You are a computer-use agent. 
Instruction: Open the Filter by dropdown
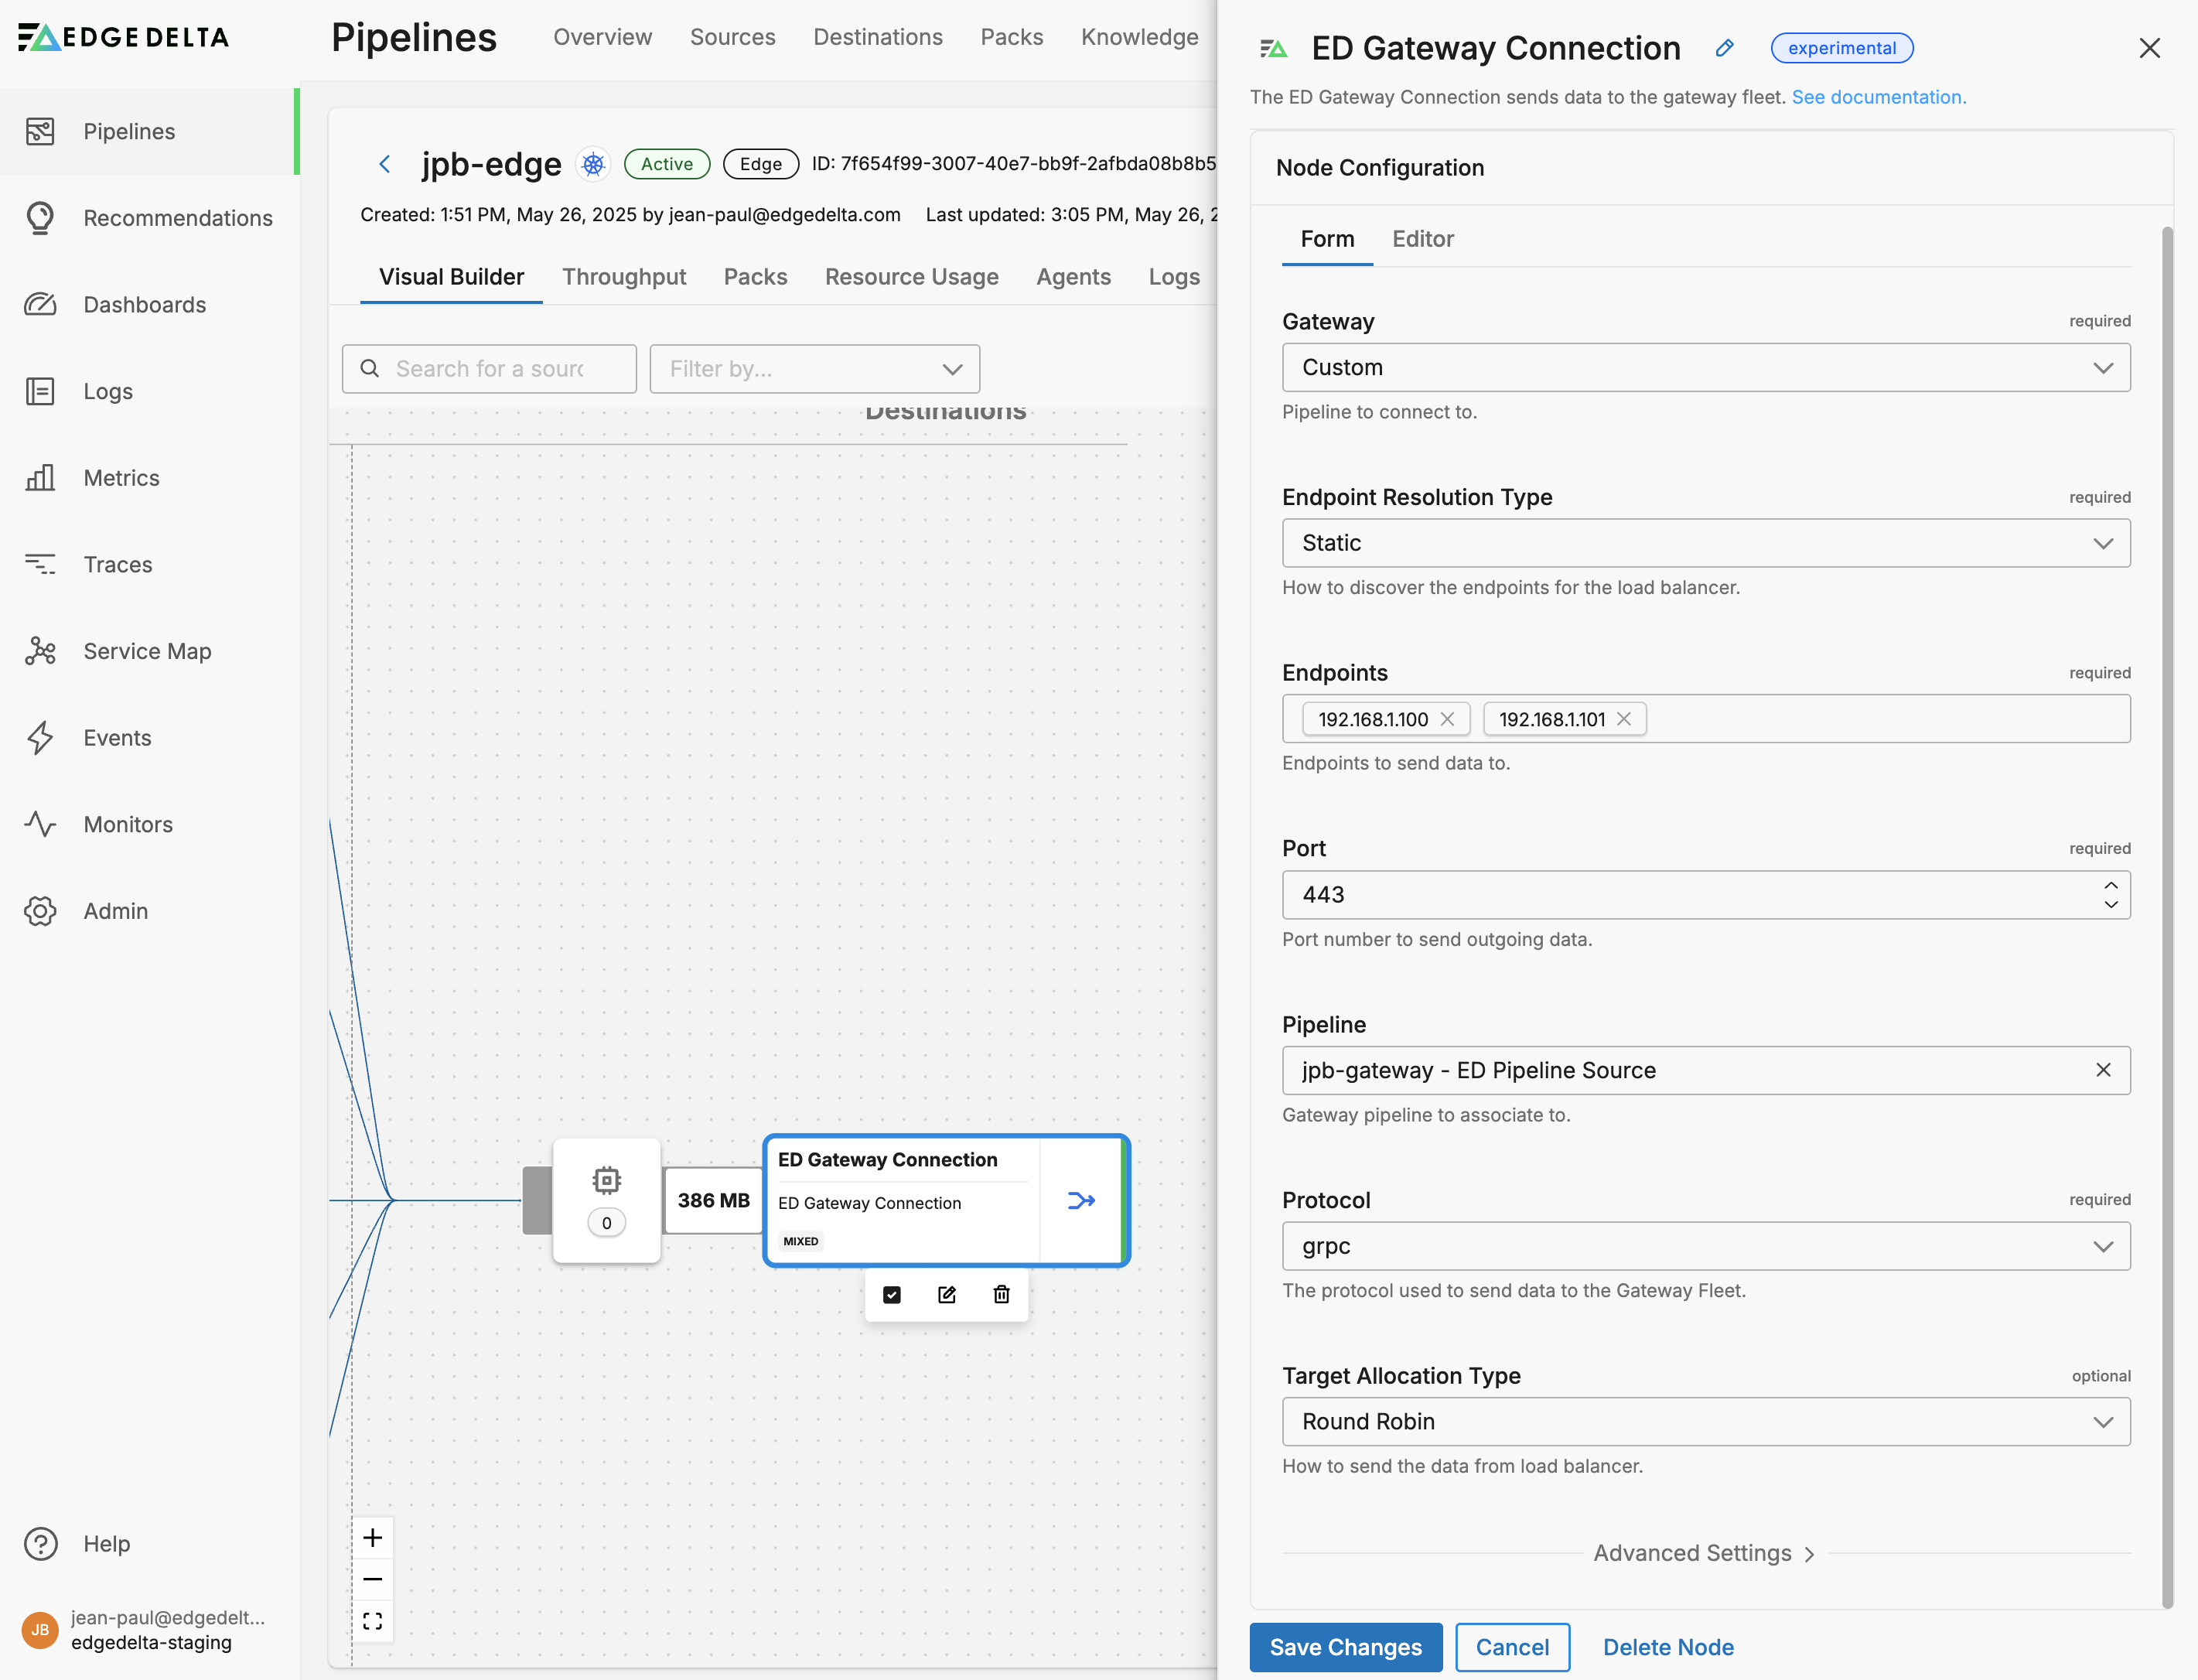click(x=814, y=369)
